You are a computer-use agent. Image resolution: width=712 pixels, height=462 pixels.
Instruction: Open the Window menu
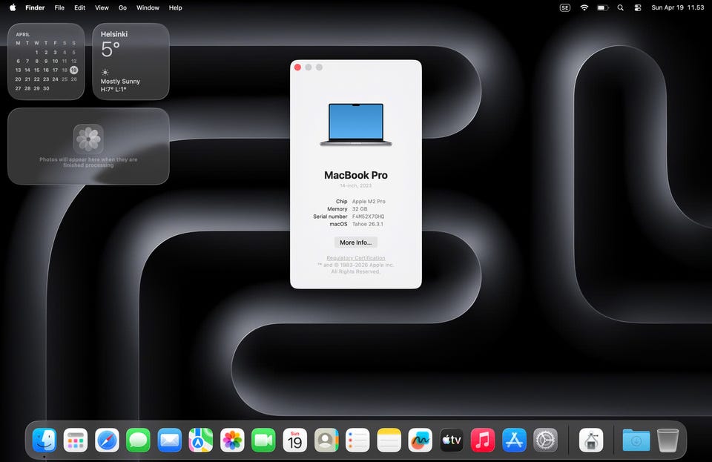[148, 7]
